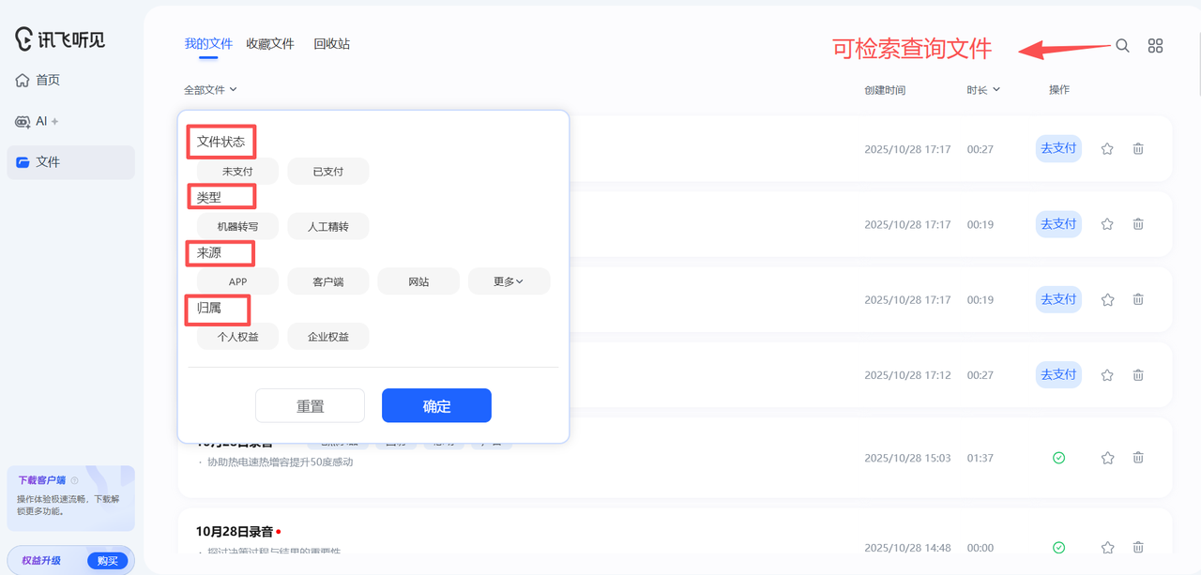Open the 时长 sort dropdown
Viewport: 1201px width, 575px height.
click(982, 90)
